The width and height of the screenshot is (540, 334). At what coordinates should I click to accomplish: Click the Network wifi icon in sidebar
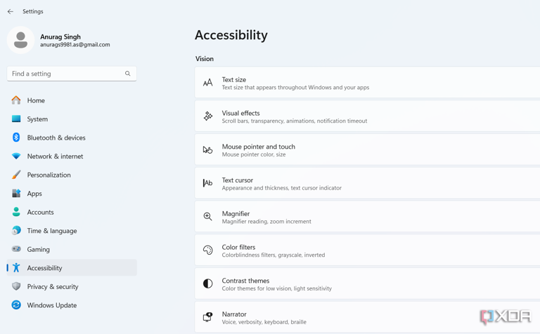[16, 156]
